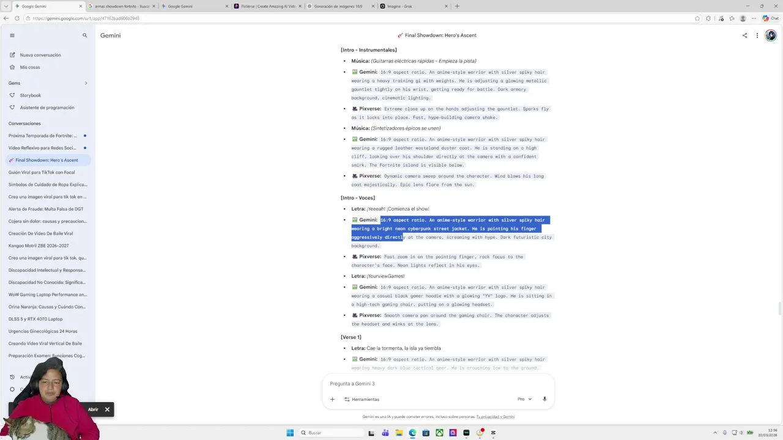Open the system tray volume control

742,433
